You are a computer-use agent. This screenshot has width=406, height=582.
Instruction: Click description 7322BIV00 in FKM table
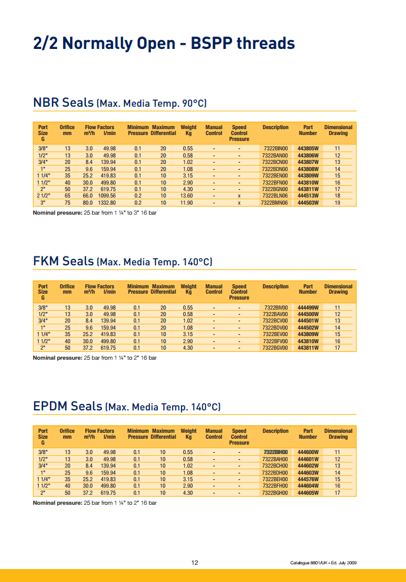(x=276, y=308)
